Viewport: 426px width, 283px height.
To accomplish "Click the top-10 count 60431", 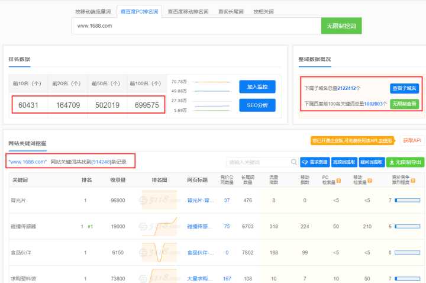I will pyautogui.click(x=28, y=105).
